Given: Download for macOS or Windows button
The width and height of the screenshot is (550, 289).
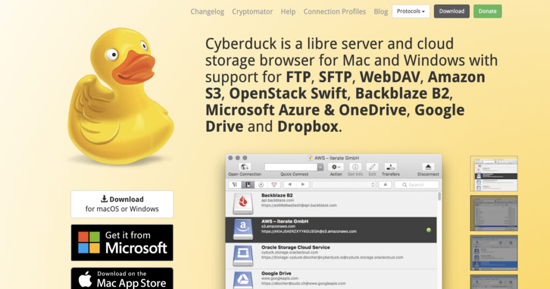Looking at the screenshot, I should pos(122,204).
